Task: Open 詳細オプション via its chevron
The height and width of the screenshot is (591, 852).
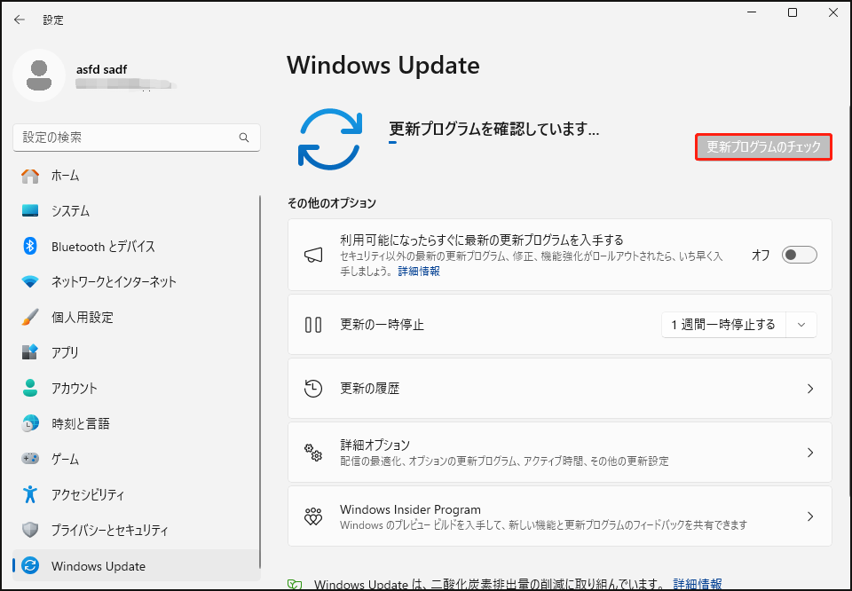Action: point(810,453)
